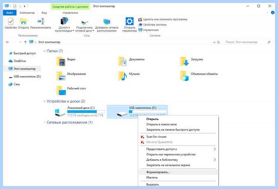Screen dimensions: 278x189
Task: Click the Свойства ribbon icon
Action: pyautogui.click(x=11, y=22)
